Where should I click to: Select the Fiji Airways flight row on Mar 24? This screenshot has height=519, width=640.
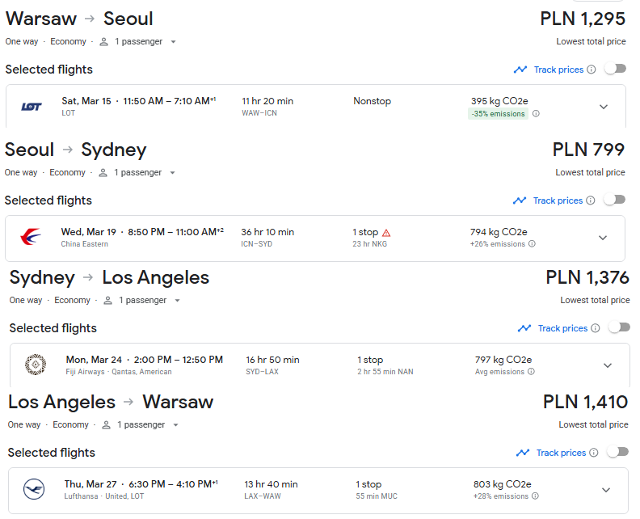(x=319, y=365)
